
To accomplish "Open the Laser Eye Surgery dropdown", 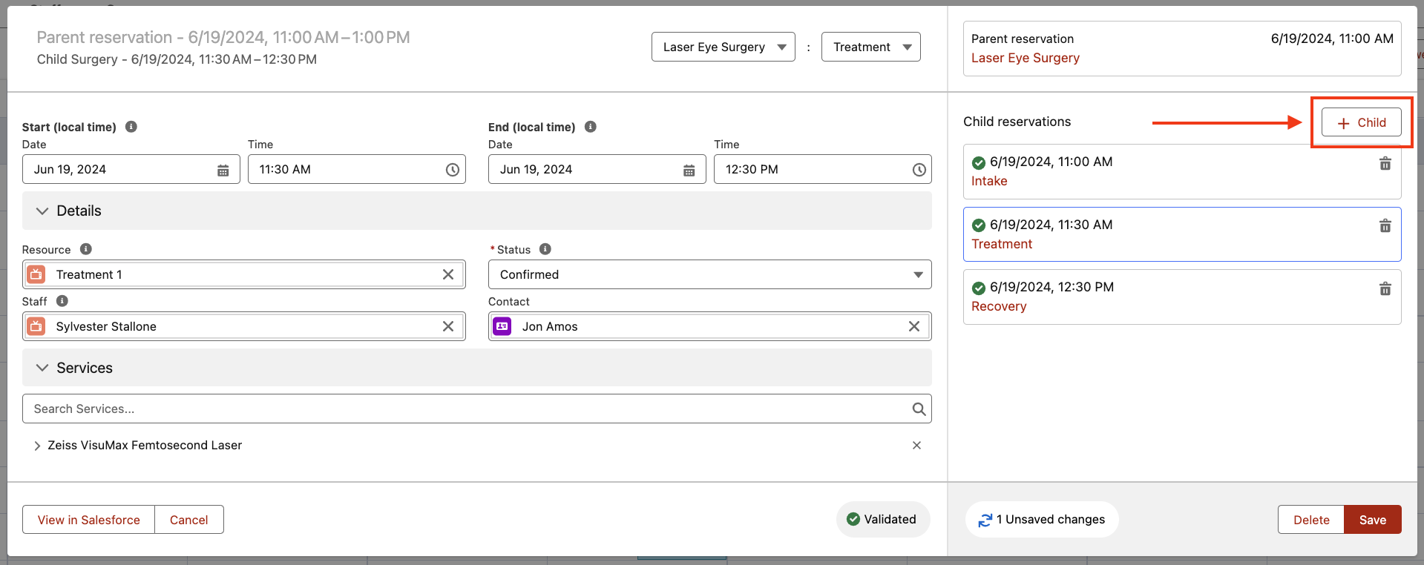I will (x=723, y=47).
